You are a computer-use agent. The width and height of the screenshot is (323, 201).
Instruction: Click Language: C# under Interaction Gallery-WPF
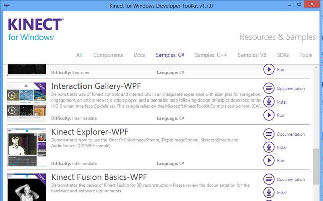click(171, 118)
